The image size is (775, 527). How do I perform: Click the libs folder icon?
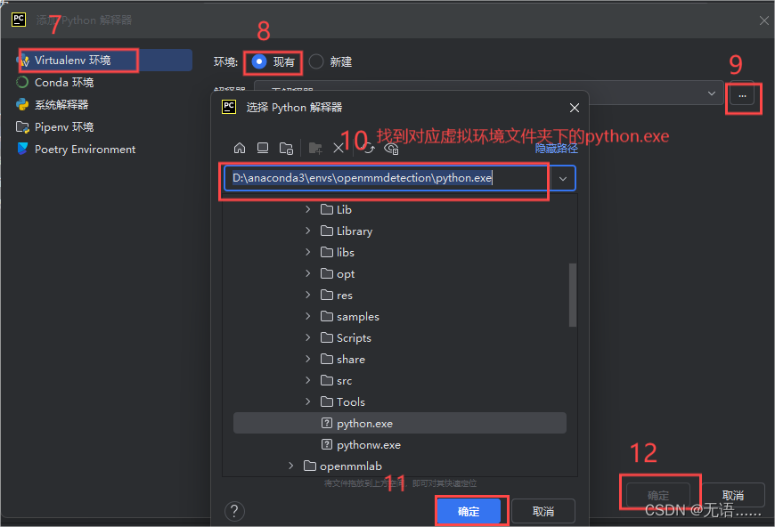click(x=327, y=252)
